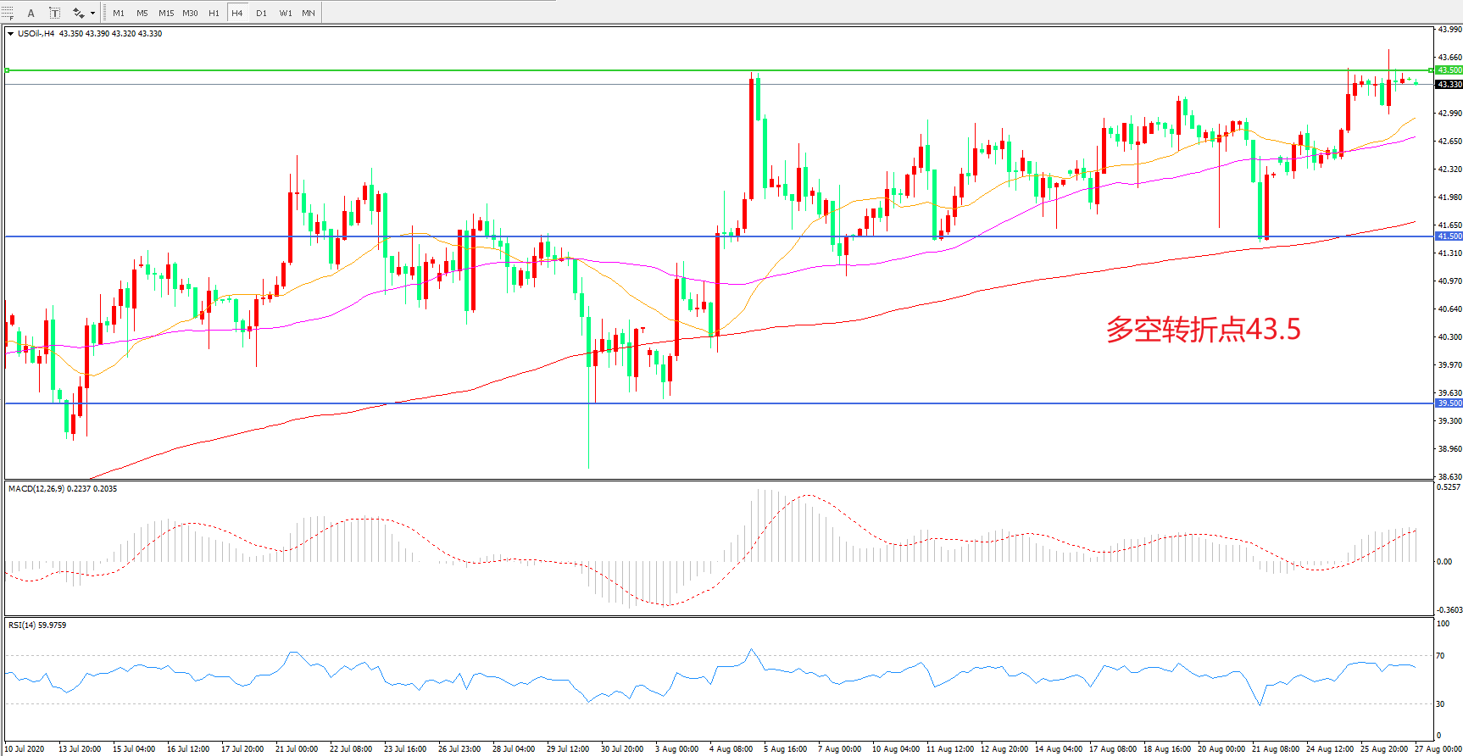
Task: Switch chart to D1 daily timeframe
Action: (x=261, y=13)
